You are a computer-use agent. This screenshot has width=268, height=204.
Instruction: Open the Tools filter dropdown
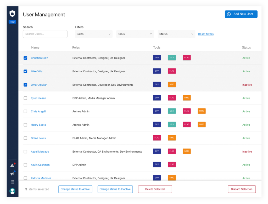(x=135, y=34)
